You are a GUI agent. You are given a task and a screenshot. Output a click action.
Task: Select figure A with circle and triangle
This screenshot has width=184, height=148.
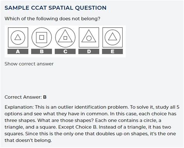(x=18, y=38)
